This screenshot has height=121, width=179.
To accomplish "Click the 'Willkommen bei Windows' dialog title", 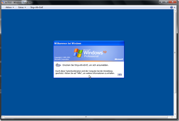I will coord(68,43).
